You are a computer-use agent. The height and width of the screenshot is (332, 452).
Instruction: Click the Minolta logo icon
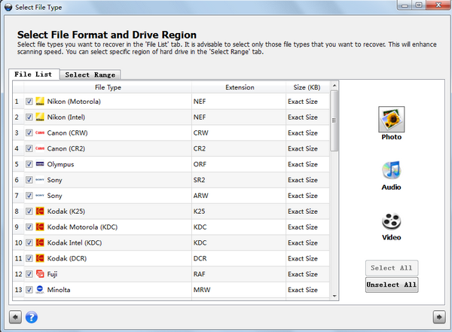40,290
